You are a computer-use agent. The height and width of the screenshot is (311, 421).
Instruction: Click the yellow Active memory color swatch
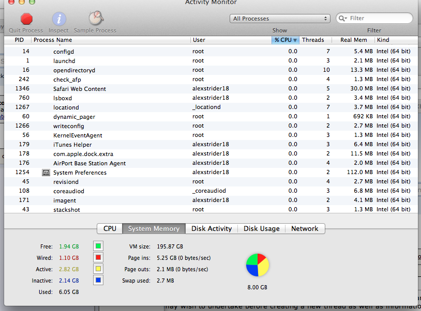(x=98, y=269)
